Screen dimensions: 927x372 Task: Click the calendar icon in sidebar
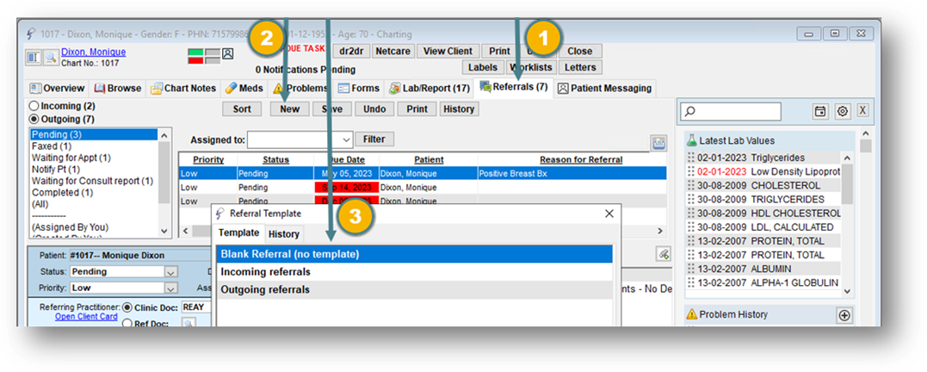820,111
